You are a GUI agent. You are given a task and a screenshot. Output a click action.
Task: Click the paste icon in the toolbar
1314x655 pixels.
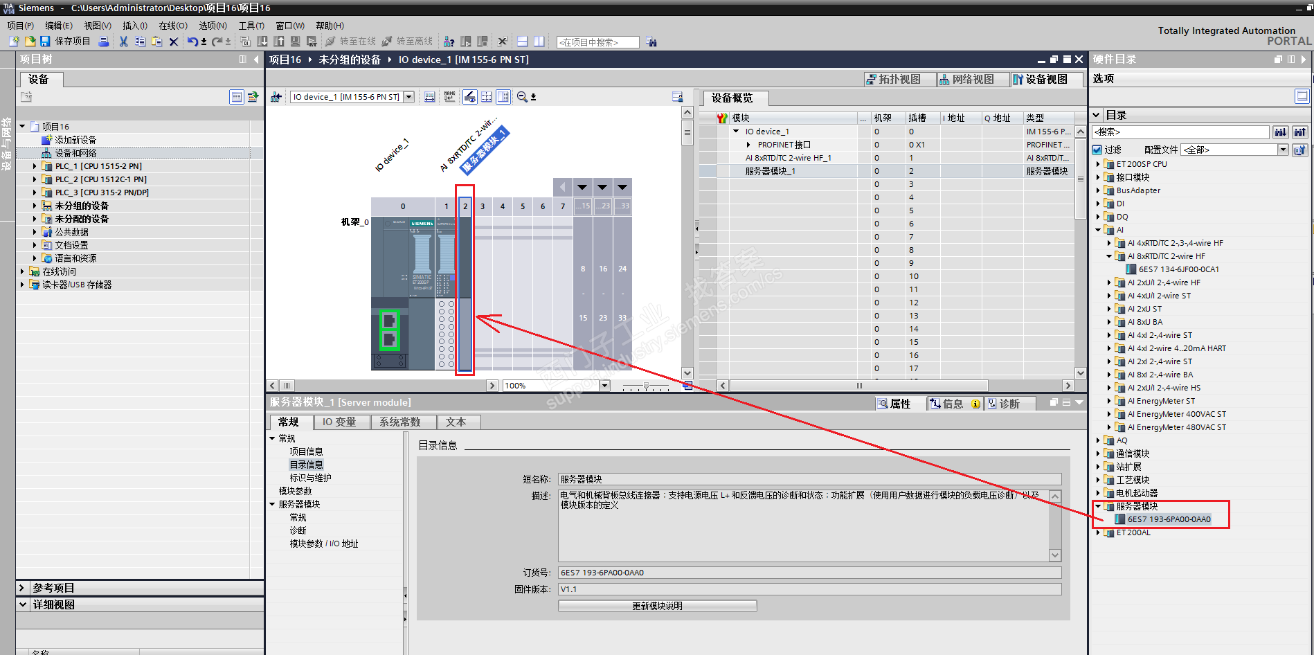156,42
